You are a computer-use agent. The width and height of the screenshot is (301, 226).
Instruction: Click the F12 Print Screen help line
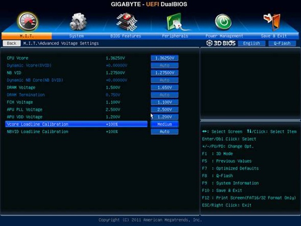pyautogui.click(x=249, y=198)
